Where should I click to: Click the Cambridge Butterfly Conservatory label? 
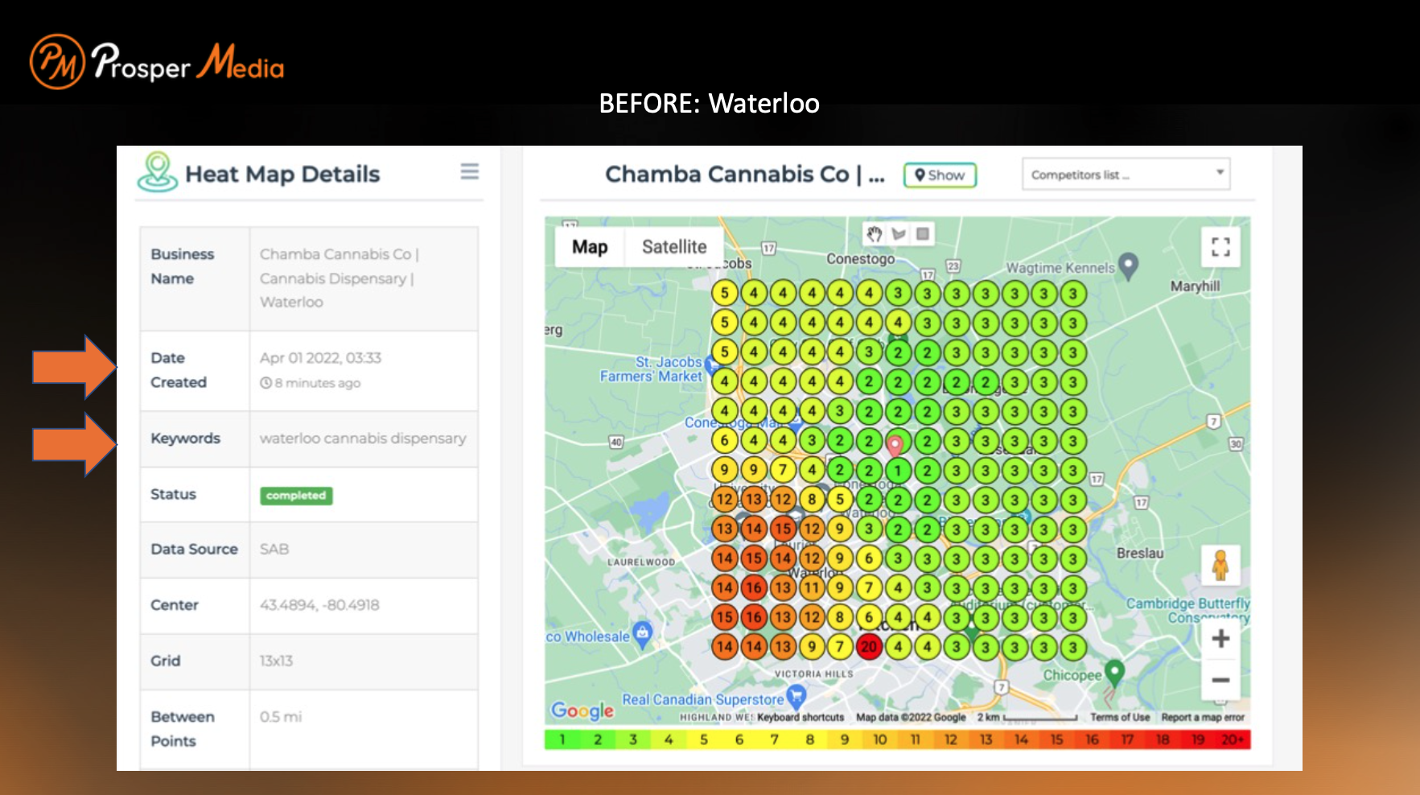point(1188,610)
